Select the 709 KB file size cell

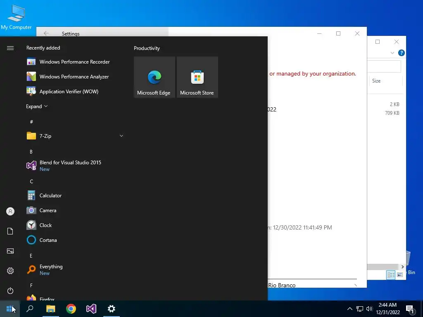[x=392, y=113]
